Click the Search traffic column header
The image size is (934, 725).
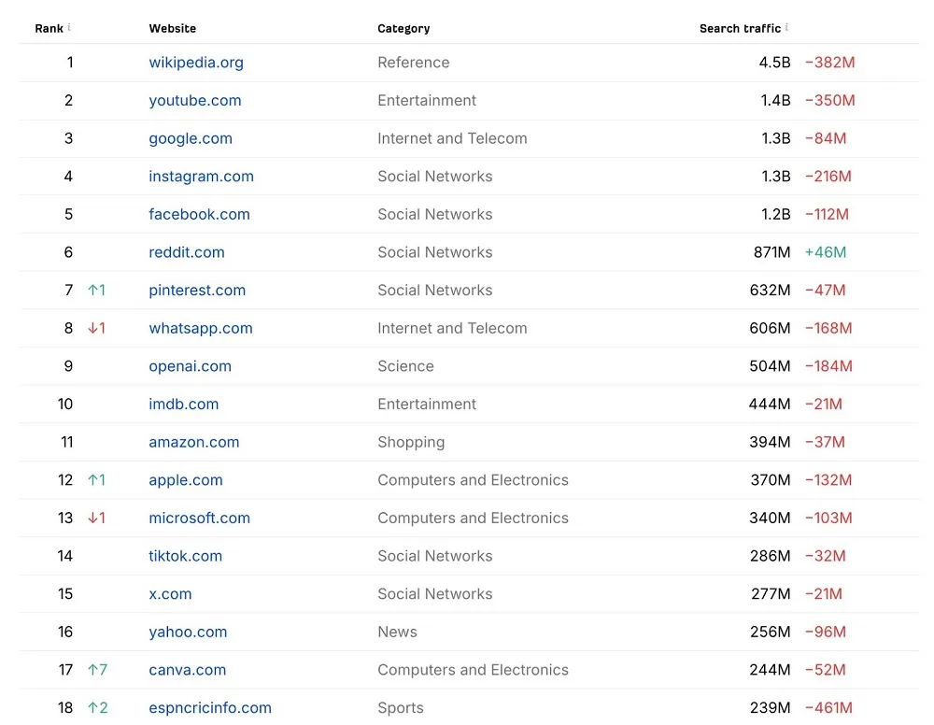[740, 28]
